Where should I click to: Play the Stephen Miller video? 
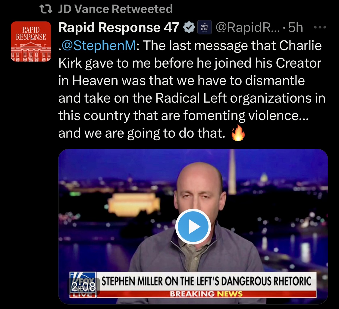pos(193,227)
